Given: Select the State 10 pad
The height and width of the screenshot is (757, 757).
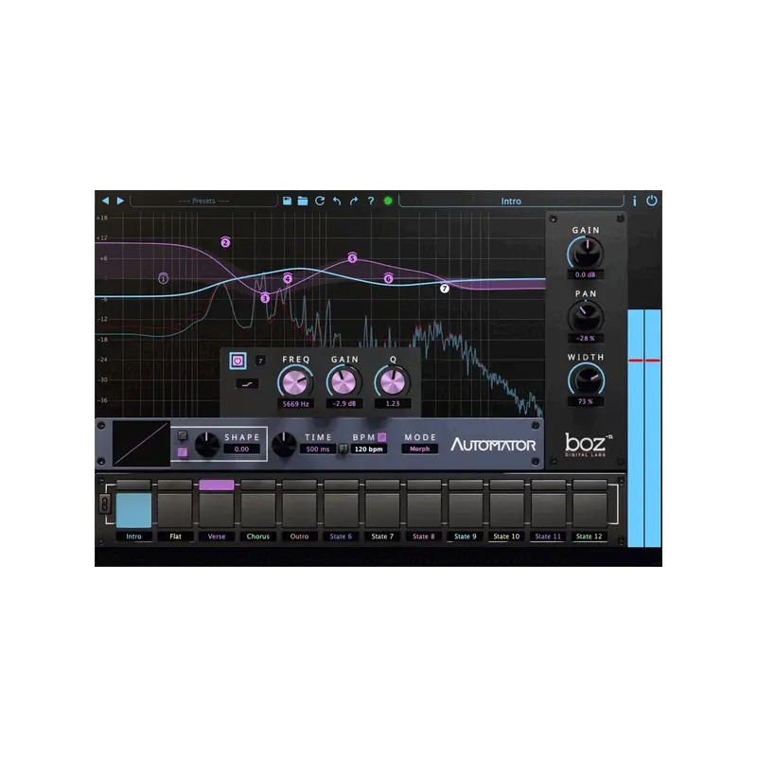Looking at the screenshot, I should point(506,510).
